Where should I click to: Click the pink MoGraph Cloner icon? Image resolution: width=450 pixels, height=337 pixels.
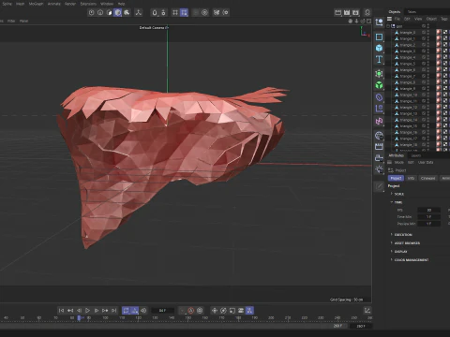click(379, 121)
